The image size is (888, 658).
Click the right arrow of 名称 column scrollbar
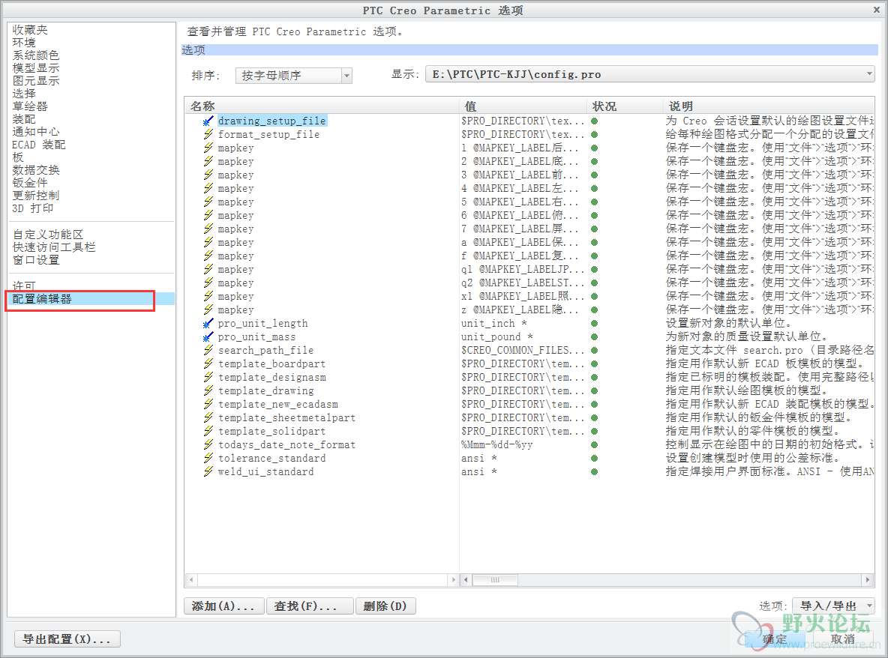click(453, 580)
